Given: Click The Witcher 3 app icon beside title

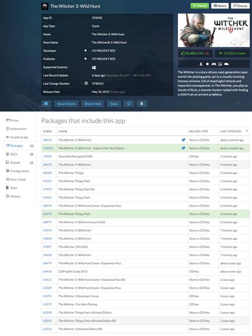Looking at the screenshot, I should (45, 6).
